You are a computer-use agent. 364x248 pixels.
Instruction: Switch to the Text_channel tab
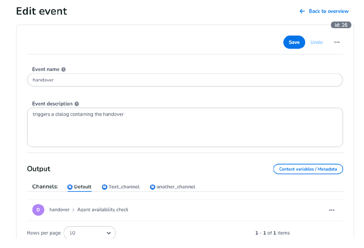124,187
